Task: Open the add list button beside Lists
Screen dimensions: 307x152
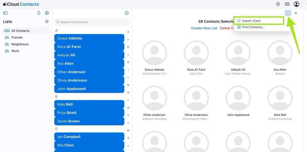Action: tap(47, 21)
